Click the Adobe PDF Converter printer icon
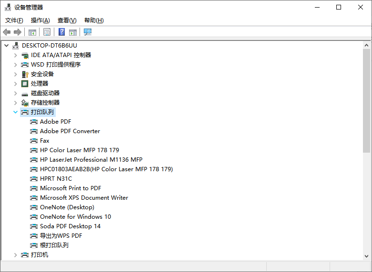The image size is (372, 272). [34, 131]
